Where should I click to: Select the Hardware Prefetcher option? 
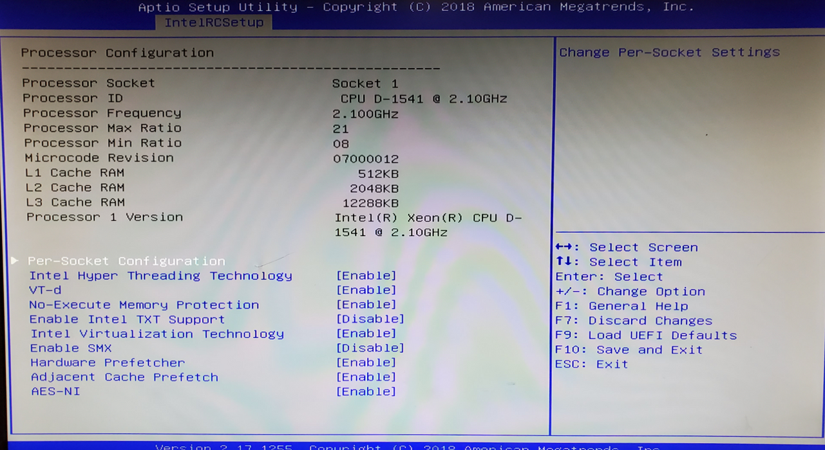point(108,363)
